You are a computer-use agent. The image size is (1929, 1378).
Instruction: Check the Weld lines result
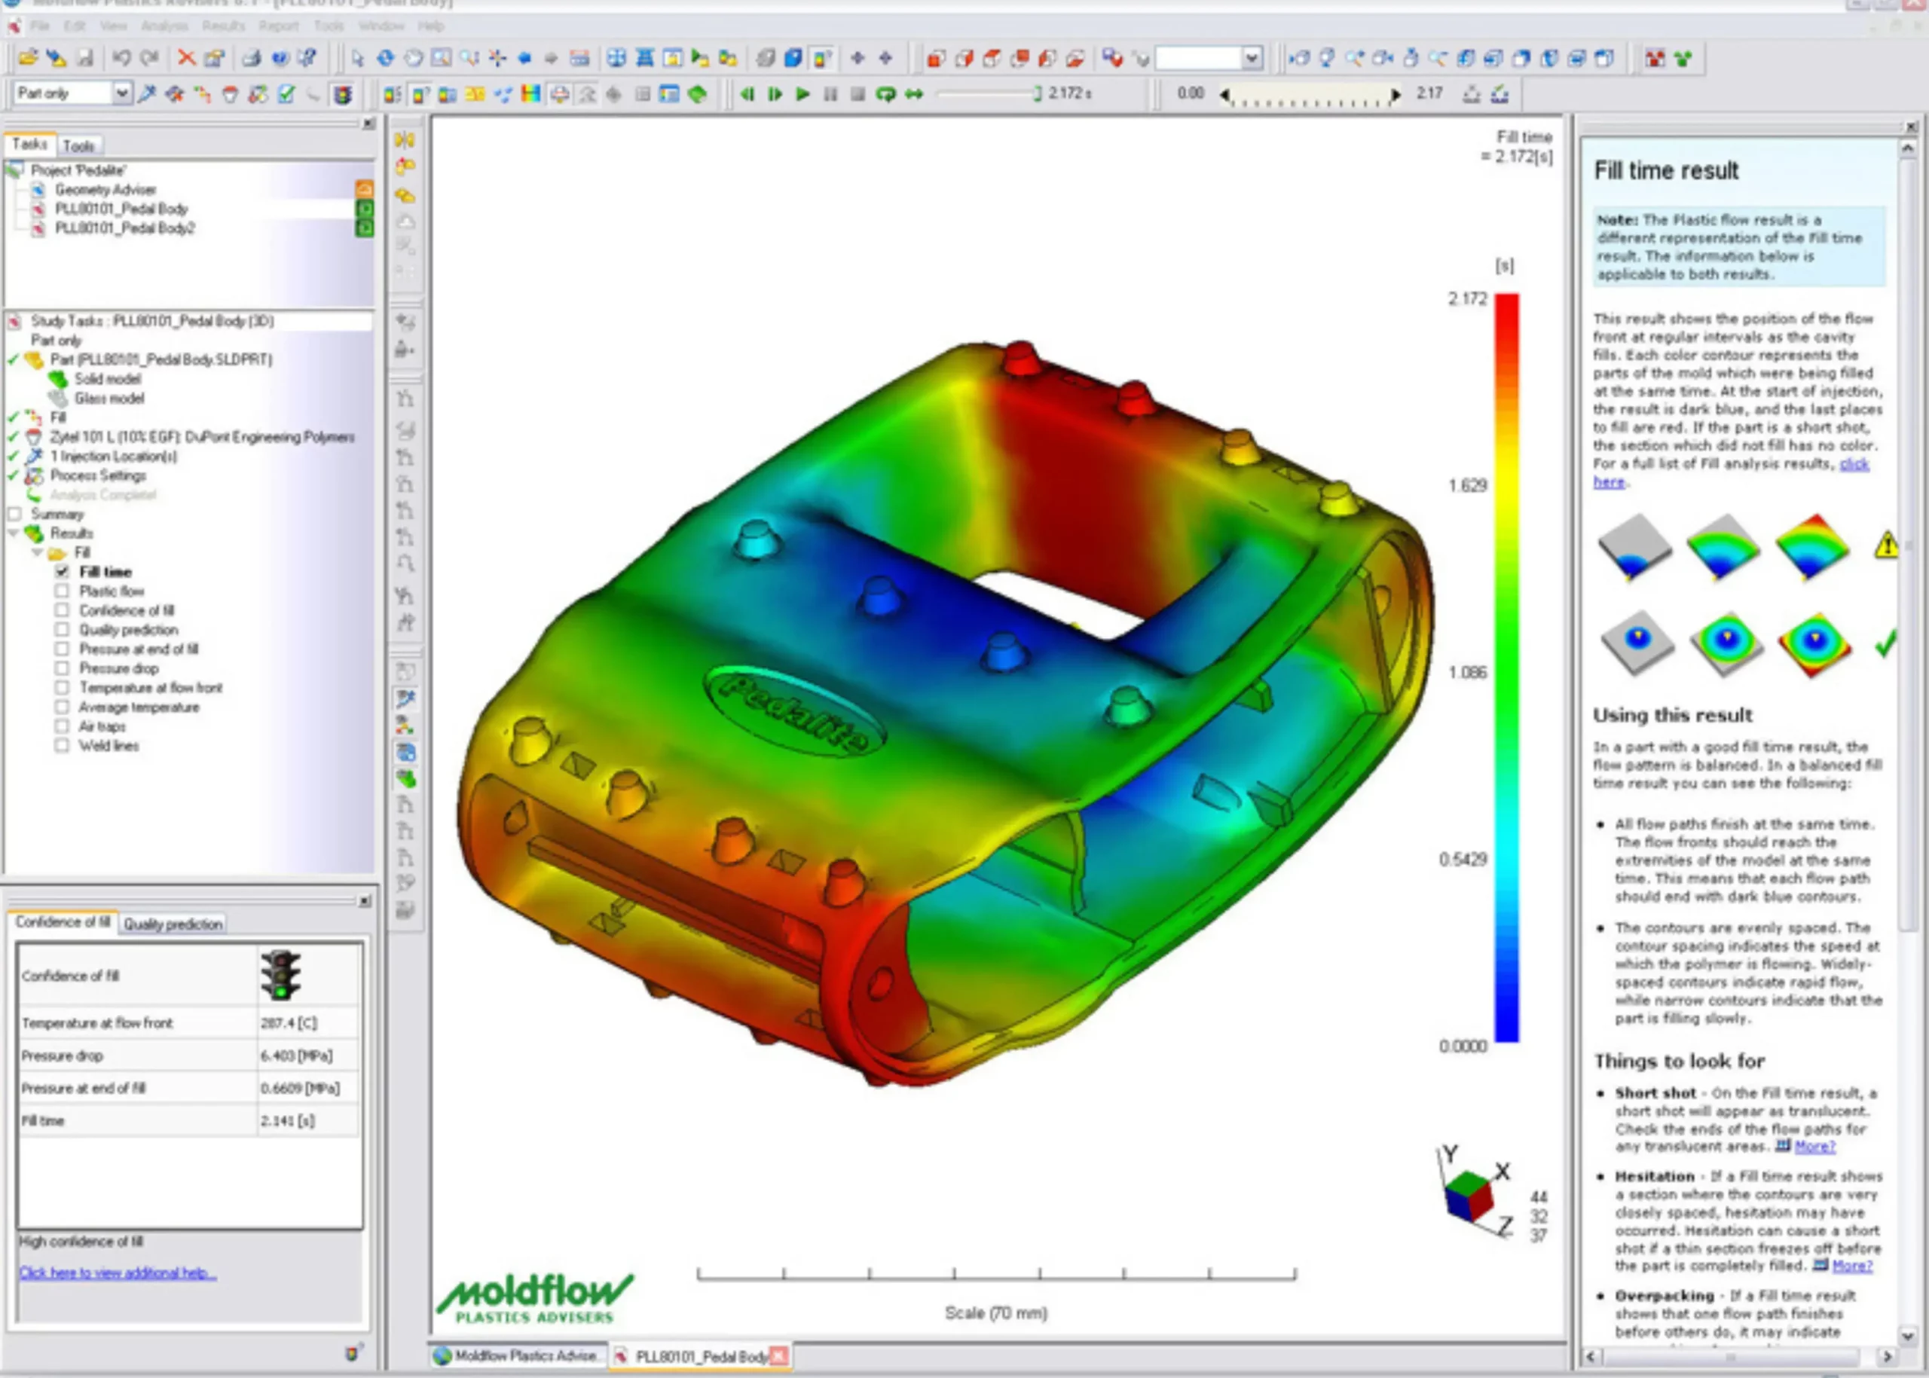tap(62, 746)
